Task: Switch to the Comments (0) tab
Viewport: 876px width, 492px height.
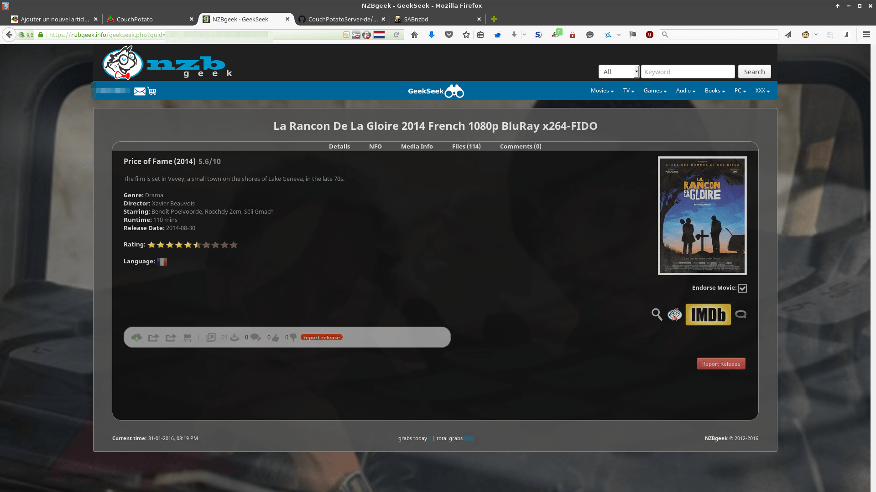Action: point(521,146)
